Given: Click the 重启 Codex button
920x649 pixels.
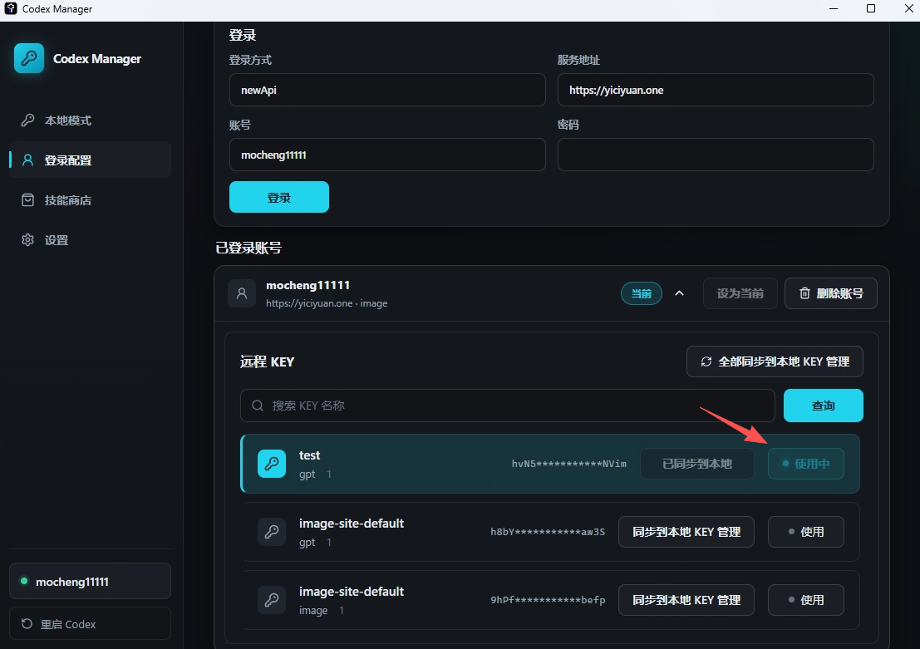Looking at the screenshot, I should pos(90,624).
